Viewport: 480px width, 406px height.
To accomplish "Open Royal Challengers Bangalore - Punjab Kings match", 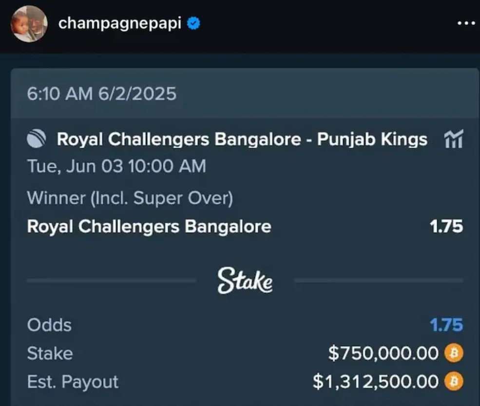I will [242, 140].
